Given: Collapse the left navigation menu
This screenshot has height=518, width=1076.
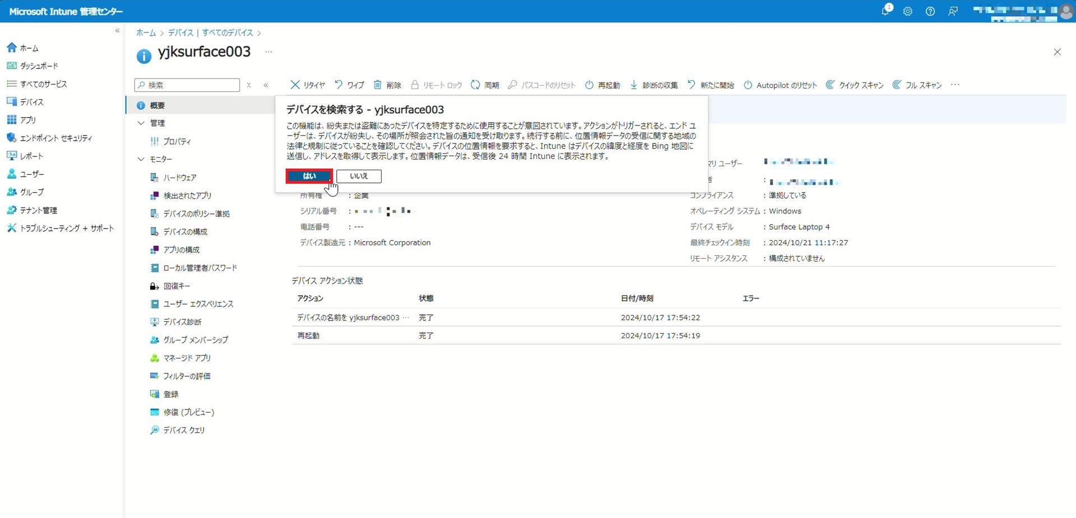Looking at the screenshot, I should [x=117, y=31].
